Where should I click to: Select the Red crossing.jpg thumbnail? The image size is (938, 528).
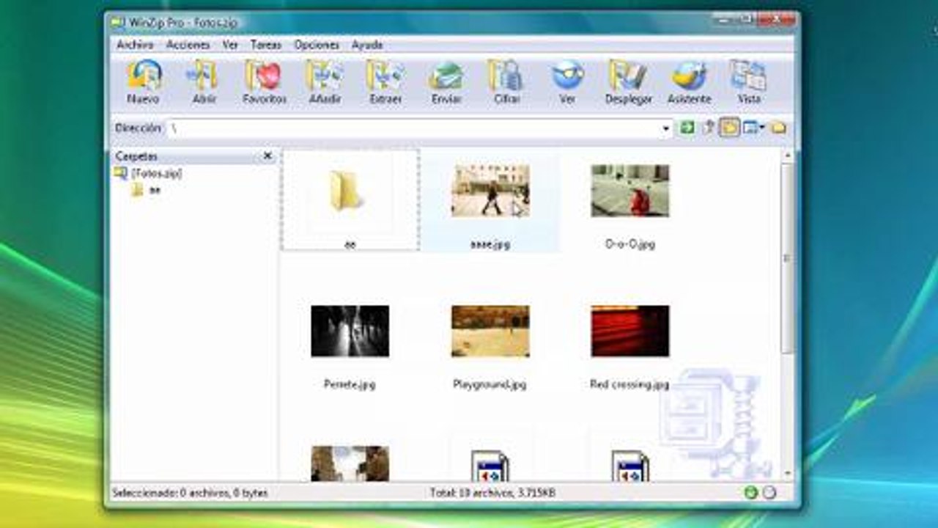point(630,331)
